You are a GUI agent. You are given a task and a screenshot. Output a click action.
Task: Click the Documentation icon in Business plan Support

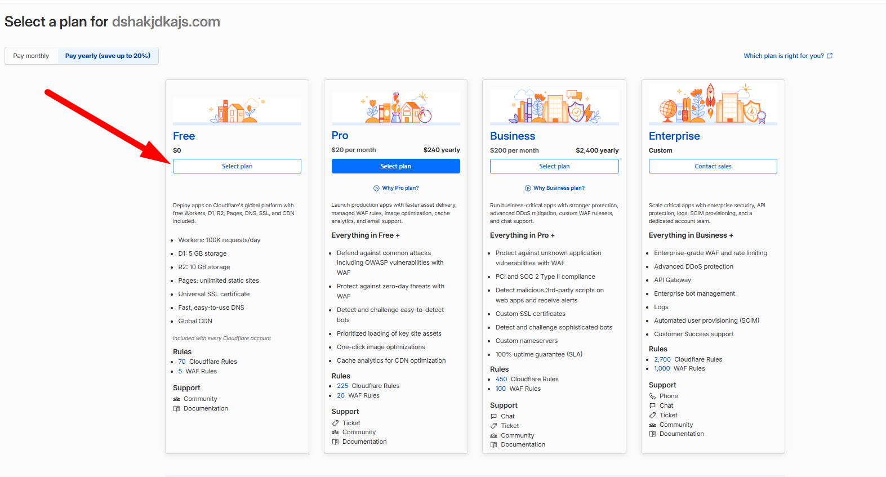coord(494,445)
